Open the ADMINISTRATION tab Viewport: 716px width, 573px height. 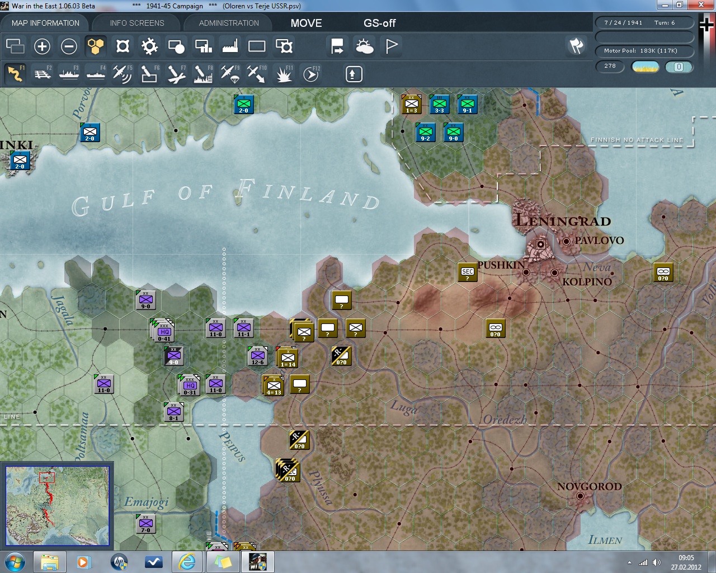tap(229, 23)
